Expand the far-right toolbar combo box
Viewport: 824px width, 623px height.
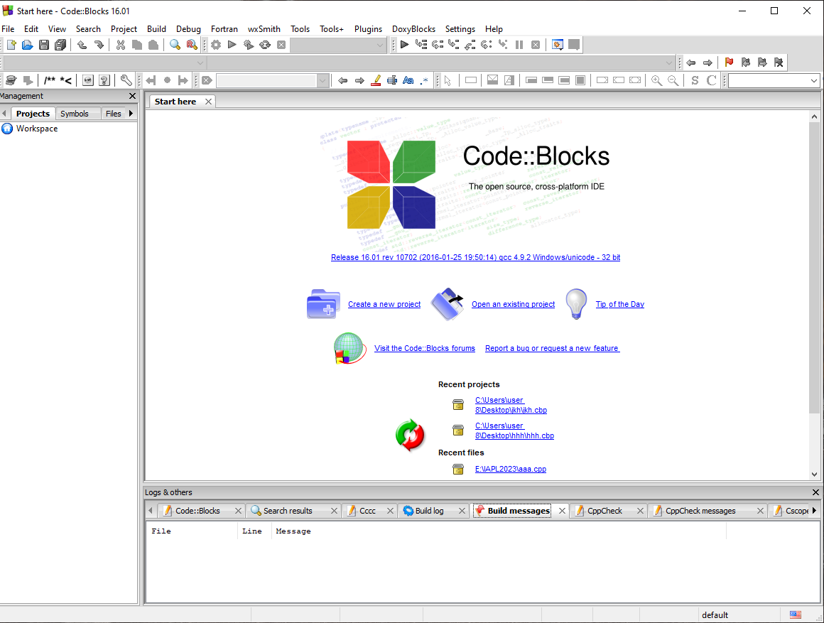(x=814, y=81)
